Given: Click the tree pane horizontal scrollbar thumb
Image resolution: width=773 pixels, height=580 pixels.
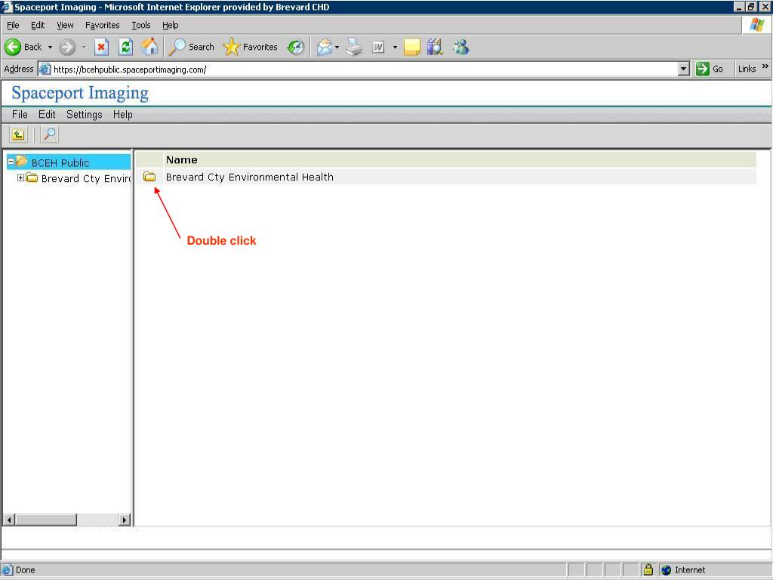Looking at the screenshot, I should (x=45, y=520).
